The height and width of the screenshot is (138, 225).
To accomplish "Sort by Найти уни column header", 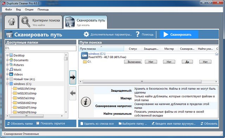I will click(x=205, y=49).
